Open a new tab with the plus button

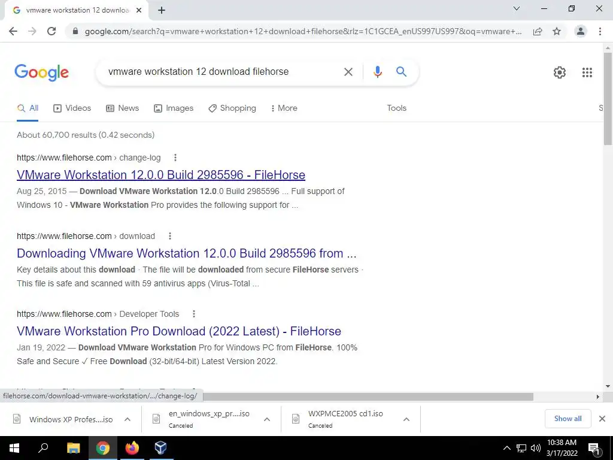[x=162, y=10]
